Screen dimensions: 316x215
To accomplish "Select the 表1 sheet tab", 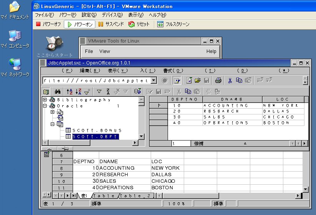I will tap(84, 196).
